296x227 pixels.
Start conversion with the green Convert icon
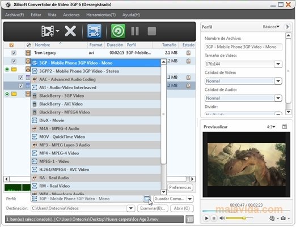point(118,31)
